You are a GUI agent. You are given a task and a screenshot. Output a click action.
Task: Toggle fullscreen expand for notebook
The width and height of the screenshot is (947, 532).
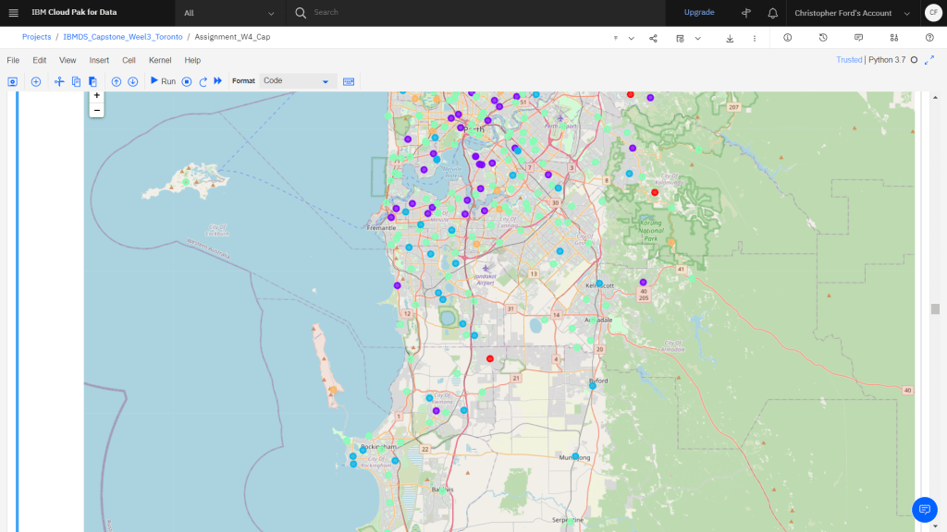(929, 60)
